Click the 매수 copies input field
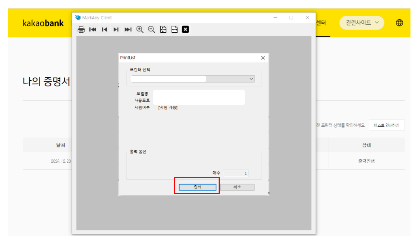The height and width of the screenshot is (238, 416). pos(236,173)
